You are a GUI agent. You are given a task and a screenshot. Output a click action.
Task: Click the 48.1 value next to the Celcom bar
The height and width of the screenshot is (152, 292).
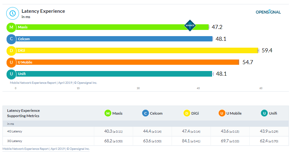point(221,39)
